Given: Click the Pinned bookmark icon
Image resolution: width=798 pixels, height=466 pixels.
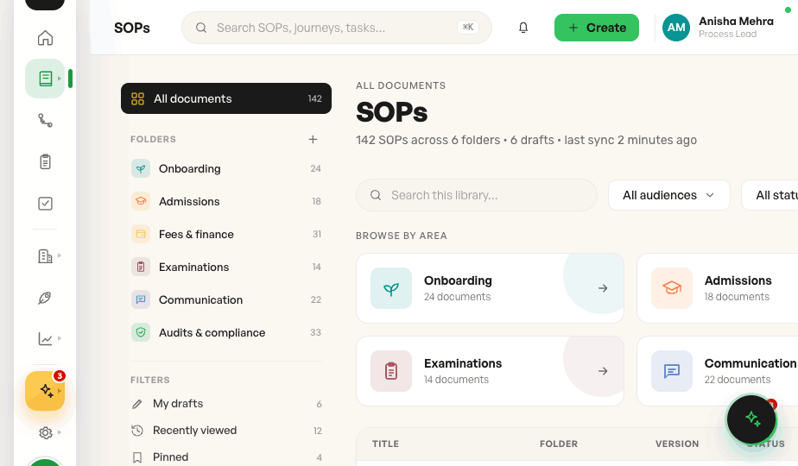Looking at the screenshot, I should [137, 457].
